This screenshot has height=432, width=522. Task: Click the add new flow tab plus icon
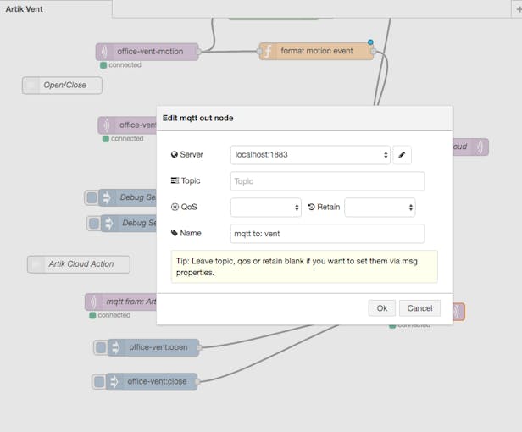[518, 8]
